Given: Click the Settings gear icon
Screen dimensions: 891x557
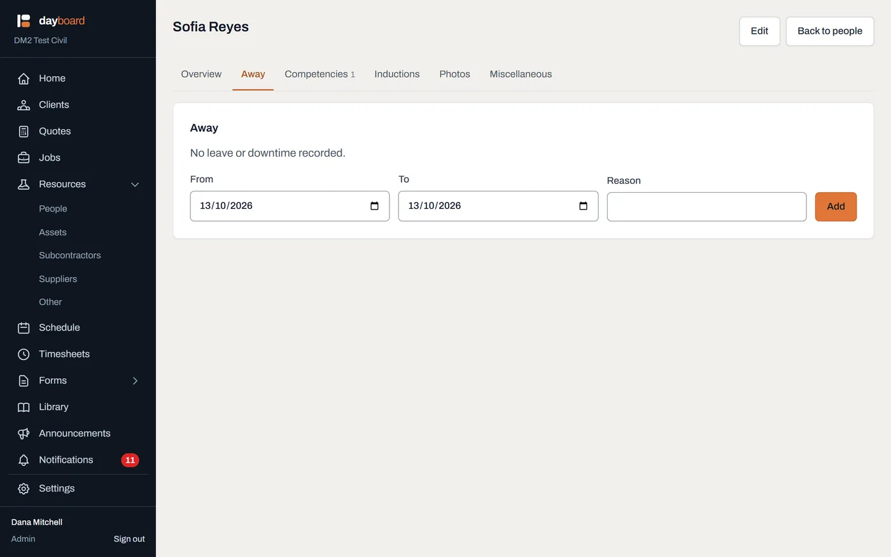Looking at the screenshot, I should click(24, 488).
